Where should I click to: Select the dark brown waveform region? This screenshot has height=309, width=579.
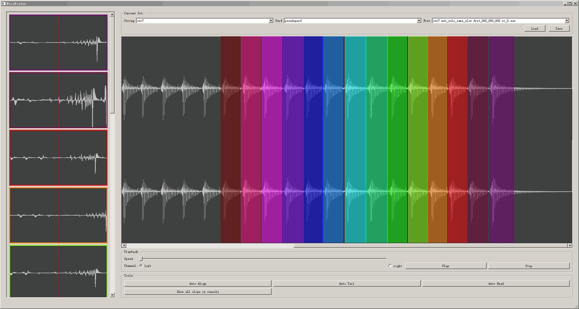click(x=231, y=140)
